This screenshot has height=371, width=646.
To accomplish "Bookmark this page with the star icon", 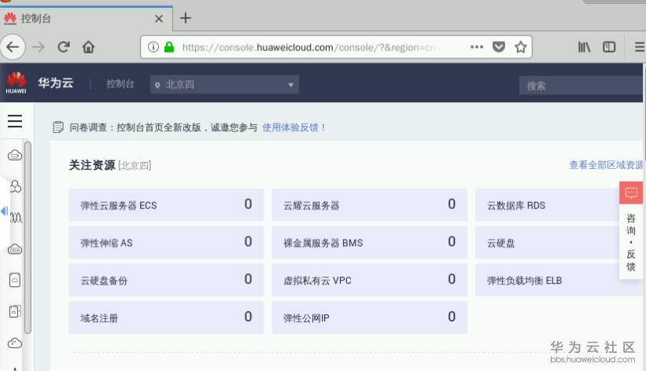I will [x=520, y=47].
